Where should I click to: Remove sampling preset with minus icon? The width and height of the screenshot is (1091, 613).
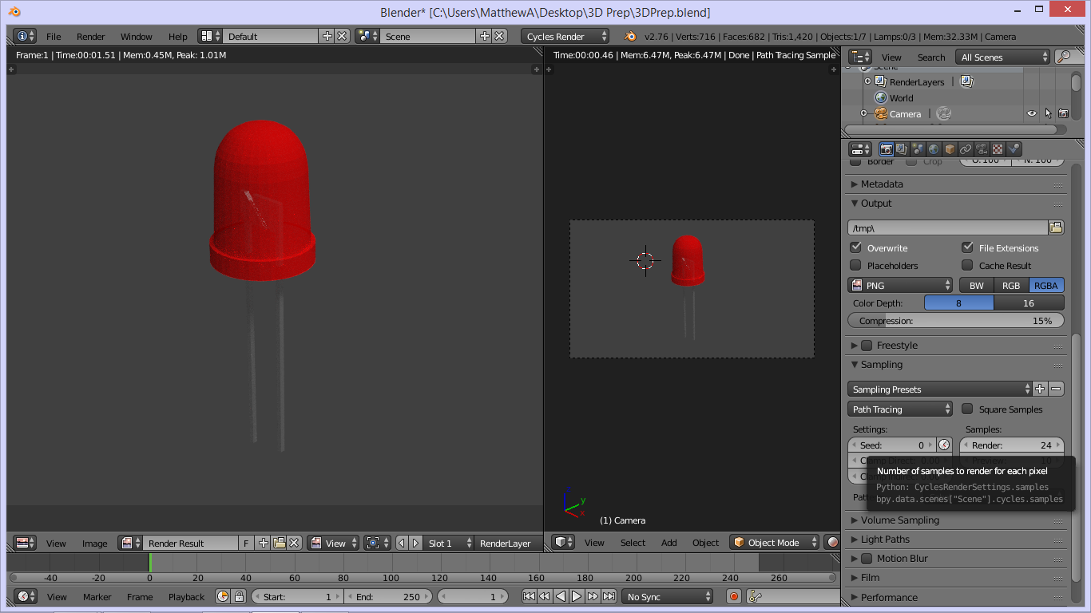[x=1056, y=389]
